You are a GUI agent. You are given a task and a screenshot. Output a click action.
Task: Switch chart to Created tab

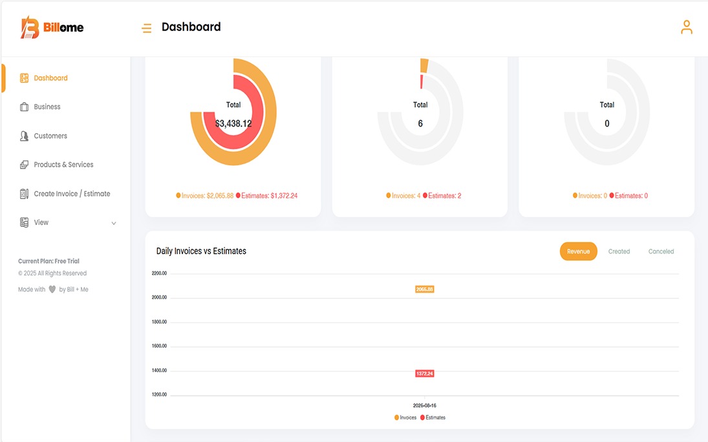click(619, 251)
